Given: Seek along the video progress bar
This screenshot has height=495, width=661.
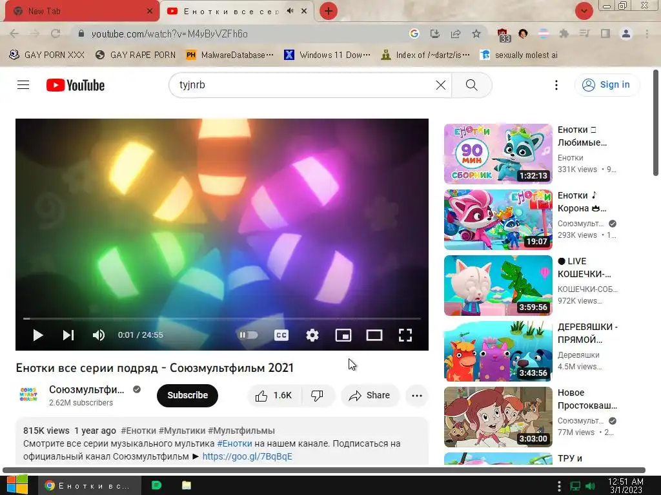Looking at the screenshot, I should click(222, 318).
